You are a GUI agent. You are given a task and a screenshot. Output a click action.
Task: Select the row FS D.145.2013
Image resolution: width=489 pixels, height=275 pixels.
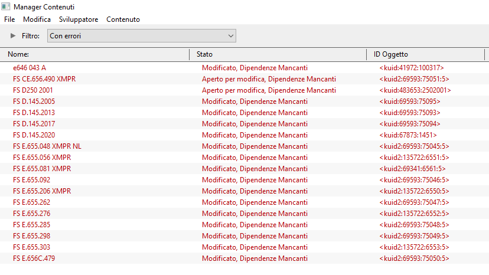(x=244, y=113)
